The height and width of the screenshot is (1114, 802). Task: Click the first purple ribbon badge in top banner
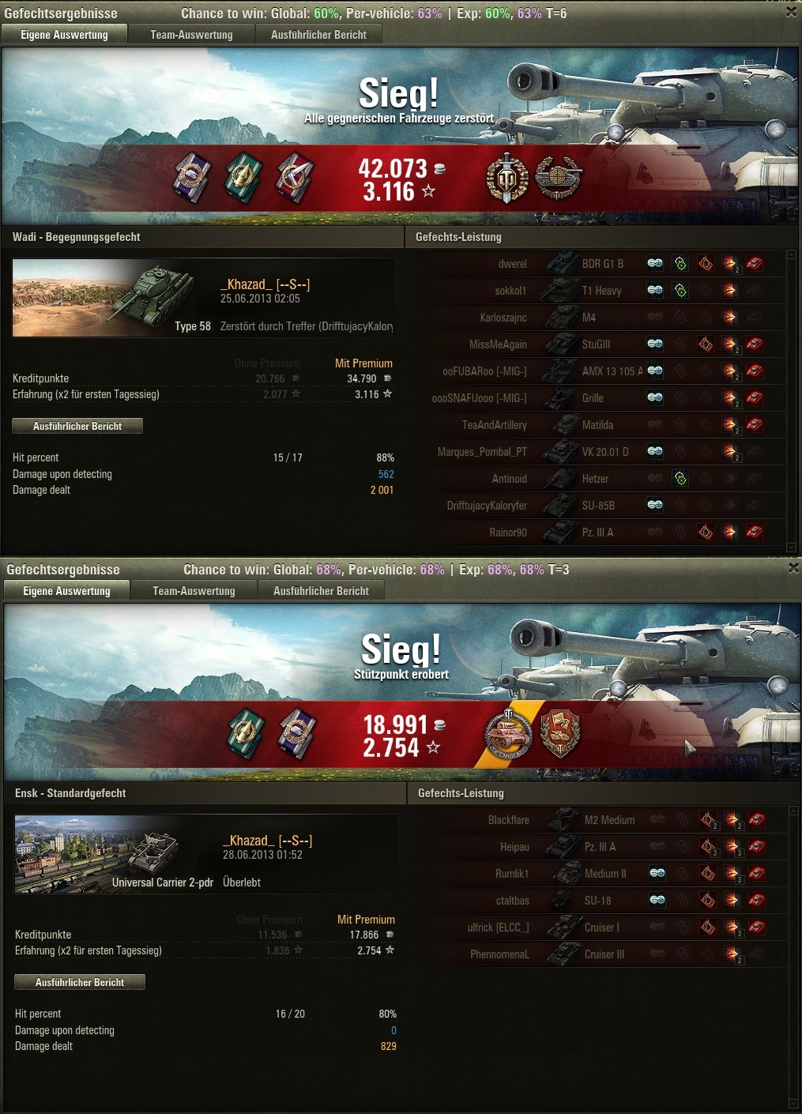[192, 178]
